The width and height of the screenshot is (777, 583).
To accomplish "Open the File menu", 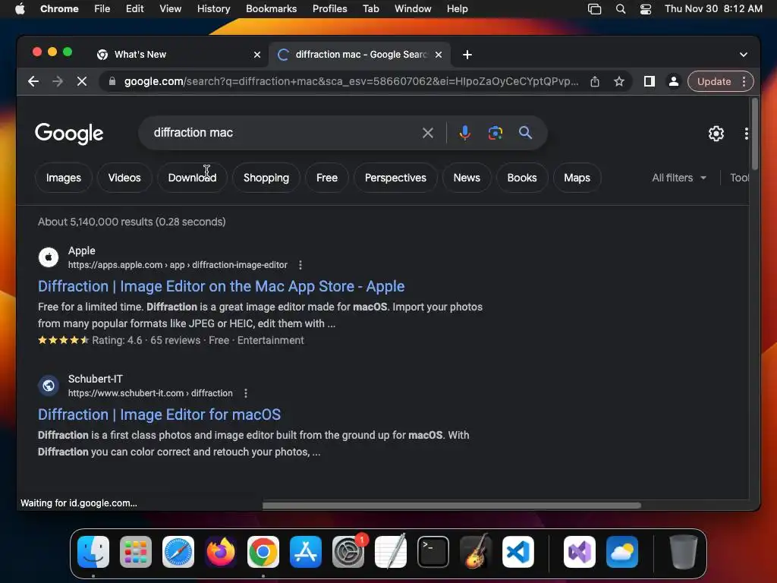I will click(x=102, y=9).
